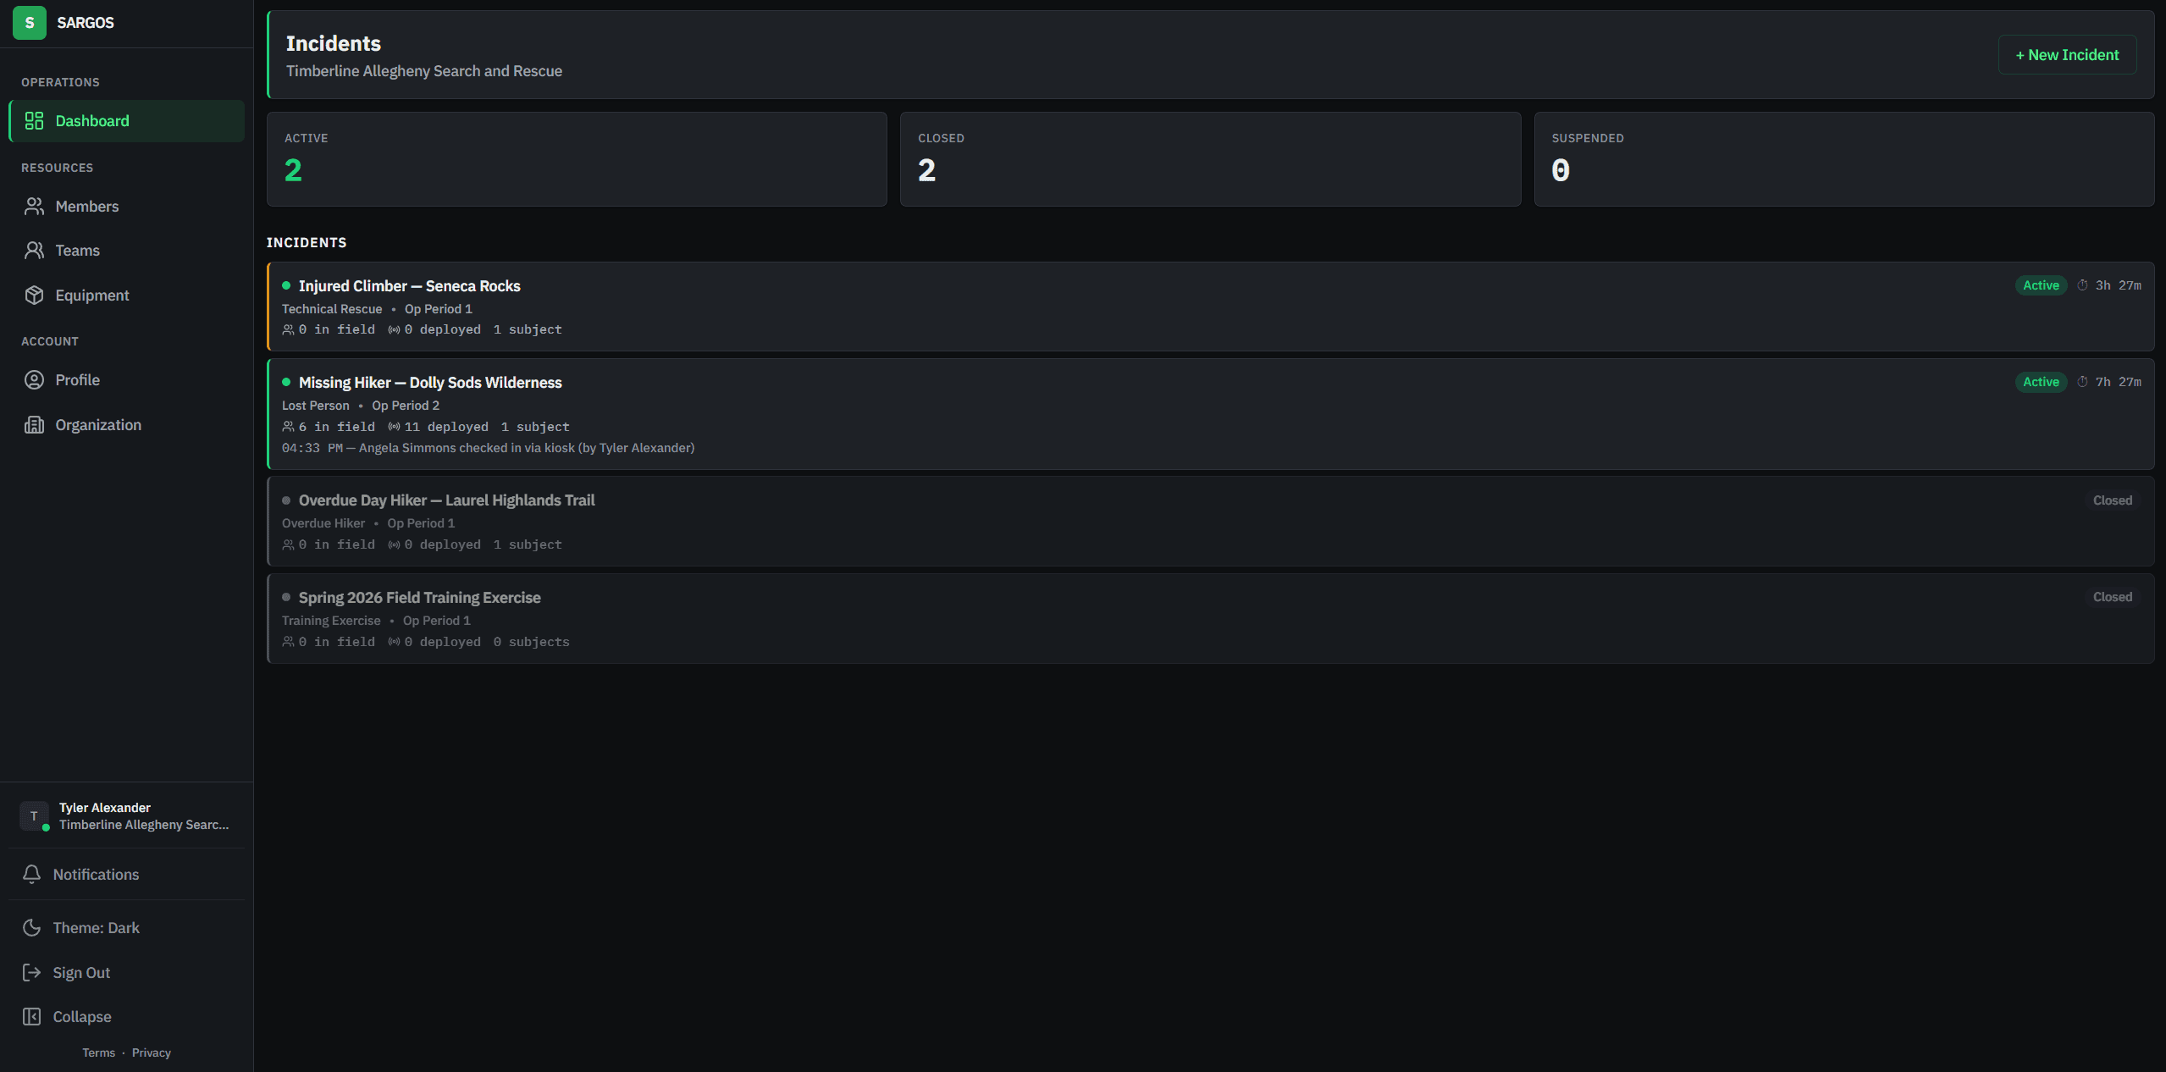Open the Profile page
This screenshot has width=2166, height=1072.
[x=127, y=380]
